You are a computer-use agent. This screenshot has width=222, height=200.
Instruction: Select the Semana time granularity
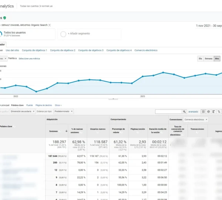(x=208, y=59)
